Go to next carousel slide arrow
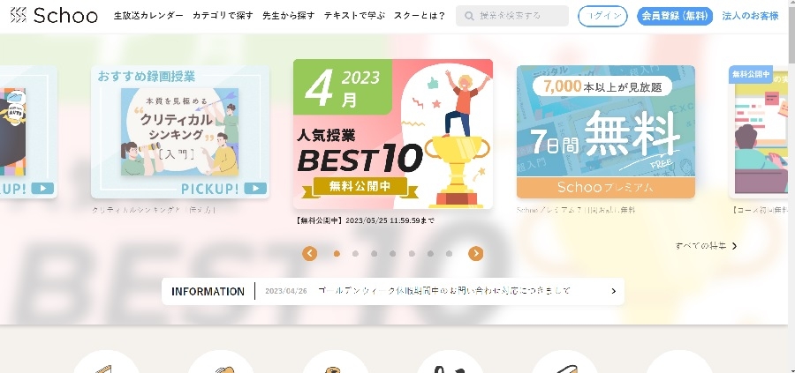 [x=475, y=254]
